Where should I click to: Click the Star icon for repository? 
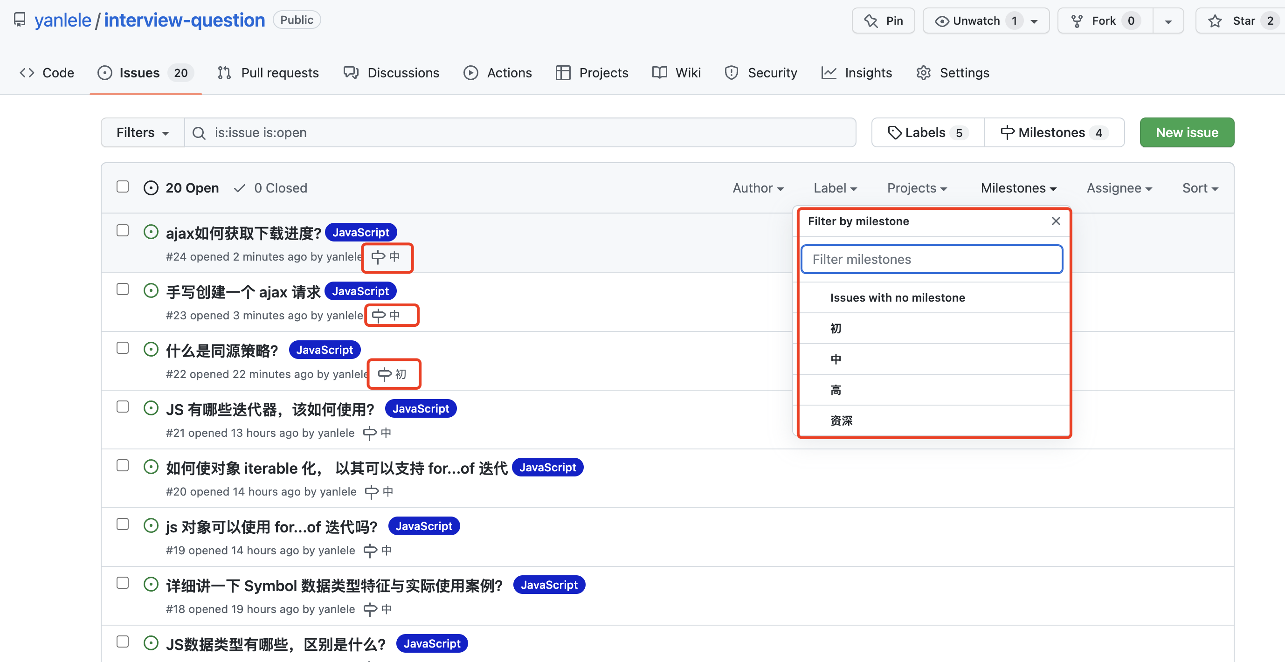pos(1215,21)
